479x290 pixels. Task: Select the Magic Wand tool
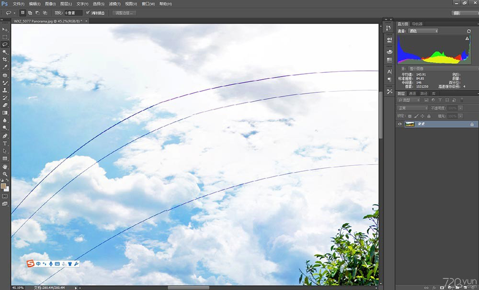(5, 52)
